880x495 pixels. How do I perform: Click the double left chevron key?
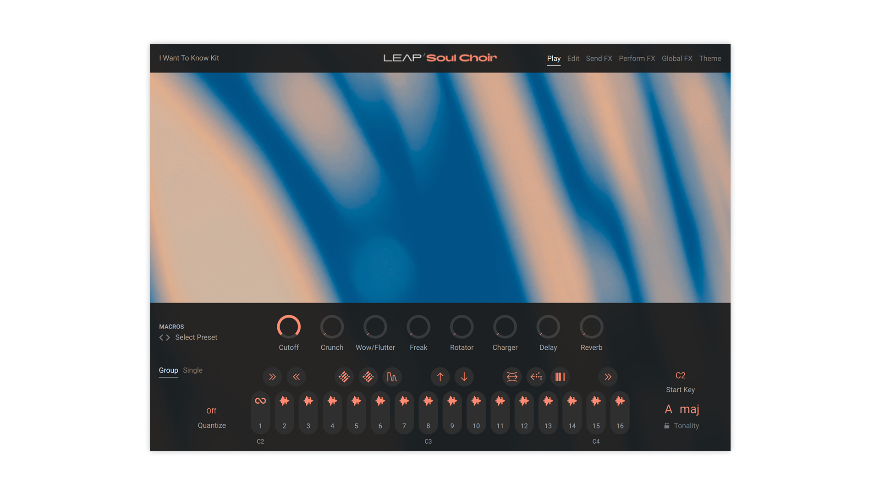pyautogui.click(x=297, y=377)
